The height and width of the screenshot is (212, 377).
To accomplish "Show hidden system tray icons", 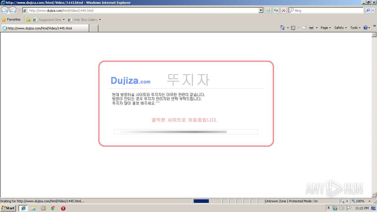I will [329, 208].
